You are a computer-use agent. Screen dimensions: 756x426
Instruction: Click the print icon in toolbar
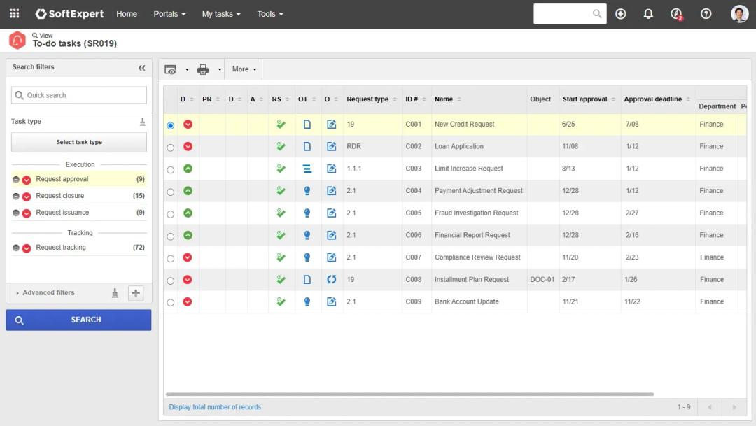point(203,69)
